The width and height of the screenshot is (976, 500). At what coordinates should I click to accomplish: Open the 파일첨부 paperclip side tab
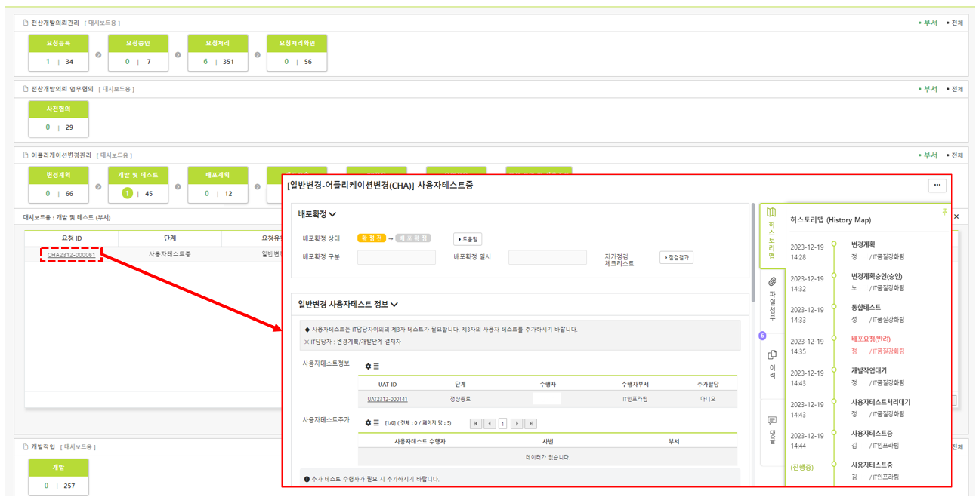pyautogui.click(x=771, y=298)
